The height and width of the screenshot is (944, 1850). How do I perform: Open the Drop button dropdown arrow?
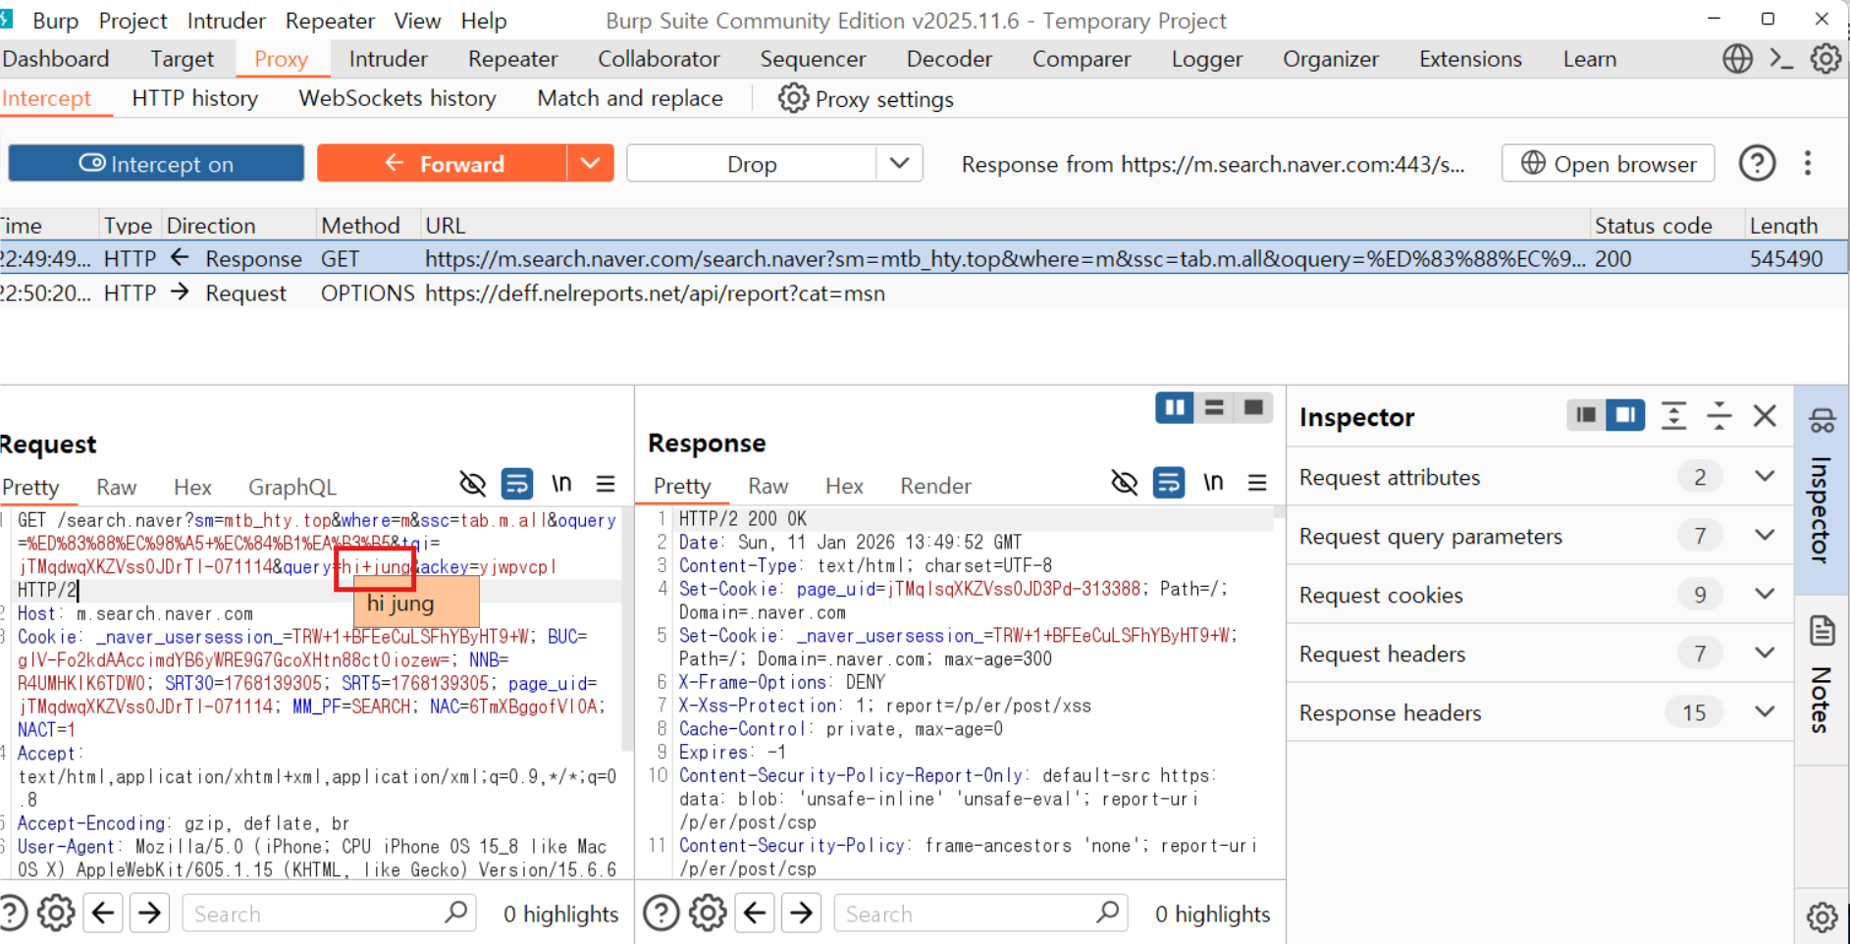(899, 163)
